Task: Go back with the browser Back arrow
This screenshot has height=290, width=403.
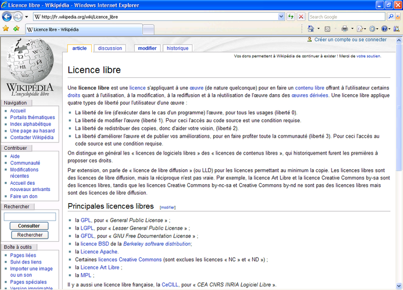Action: (7, 17)
